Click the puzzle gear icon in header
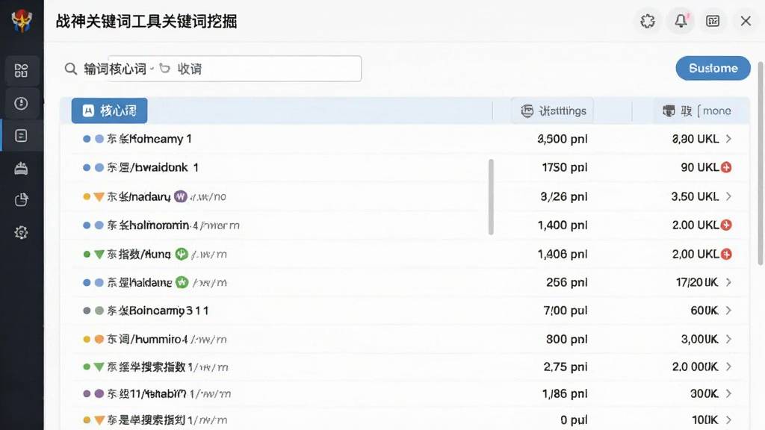The image size is (765, 430). pyautogui.click(x=648, y=21)
